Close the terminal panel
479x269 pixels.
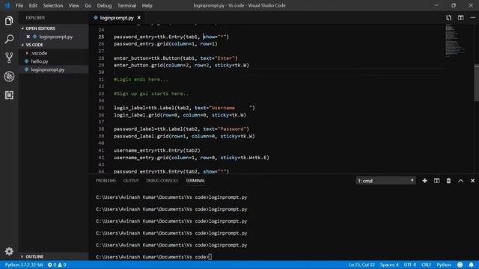point(472,181)
